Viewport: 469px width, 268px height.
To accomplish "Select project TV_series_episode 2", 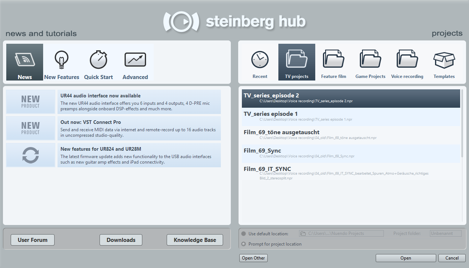I will (351, 99).
